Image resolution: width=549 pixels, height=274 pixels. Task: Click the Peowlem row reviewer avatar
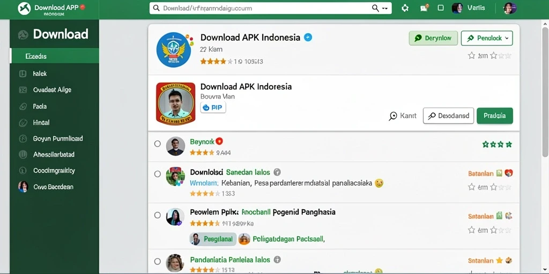(175, 217)
